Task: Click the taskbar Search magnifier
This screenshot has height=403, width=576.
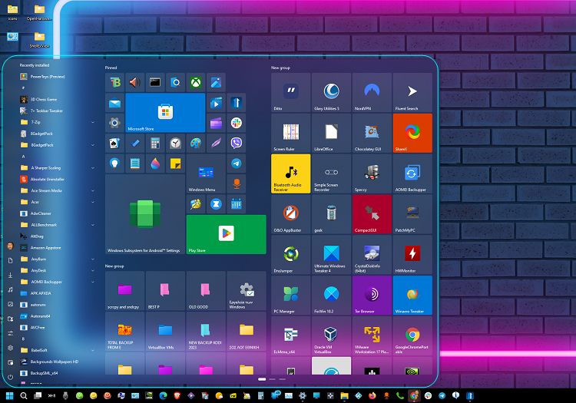Action: coord(24,395)
